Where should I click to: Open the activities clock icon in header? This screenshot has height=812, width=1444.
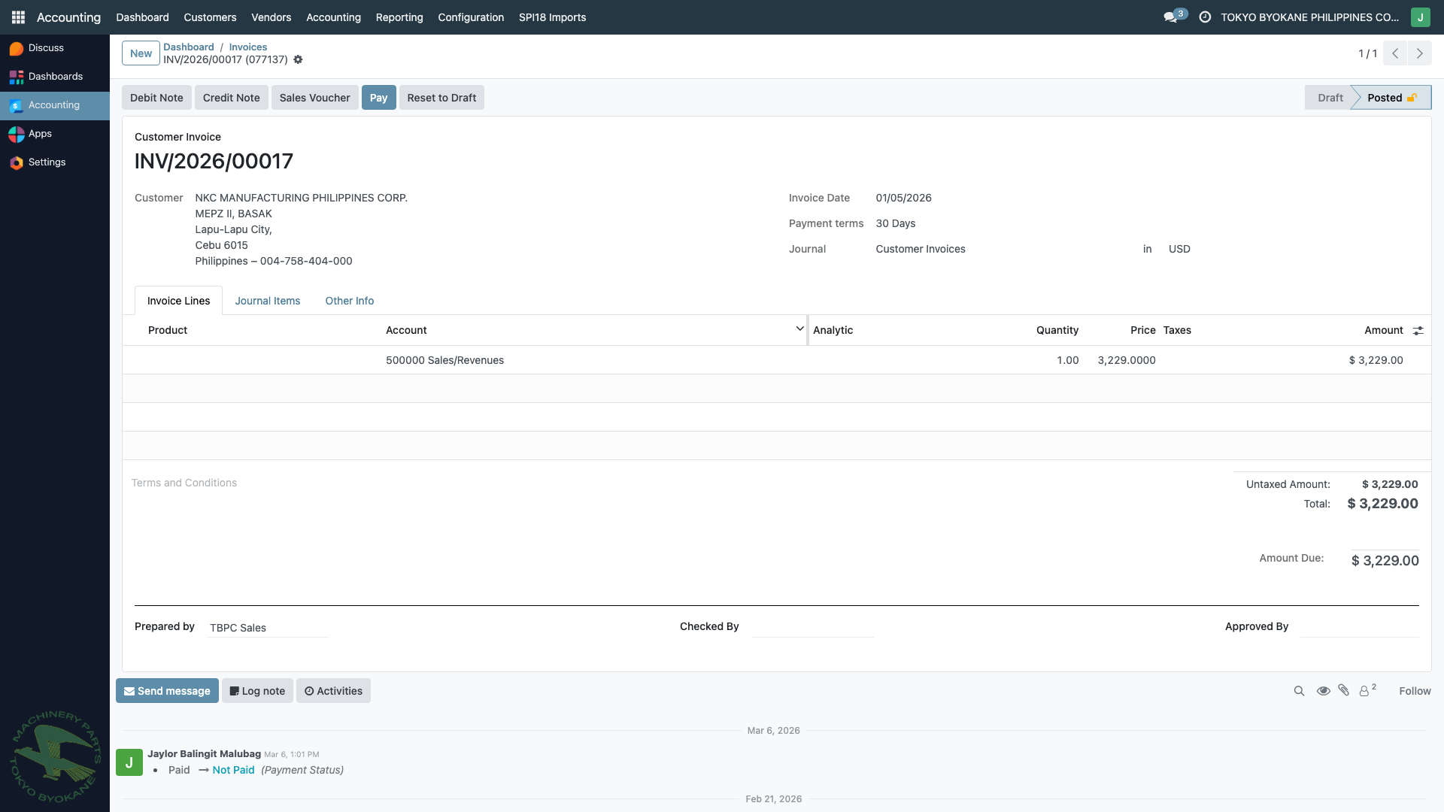(1205, 17)
